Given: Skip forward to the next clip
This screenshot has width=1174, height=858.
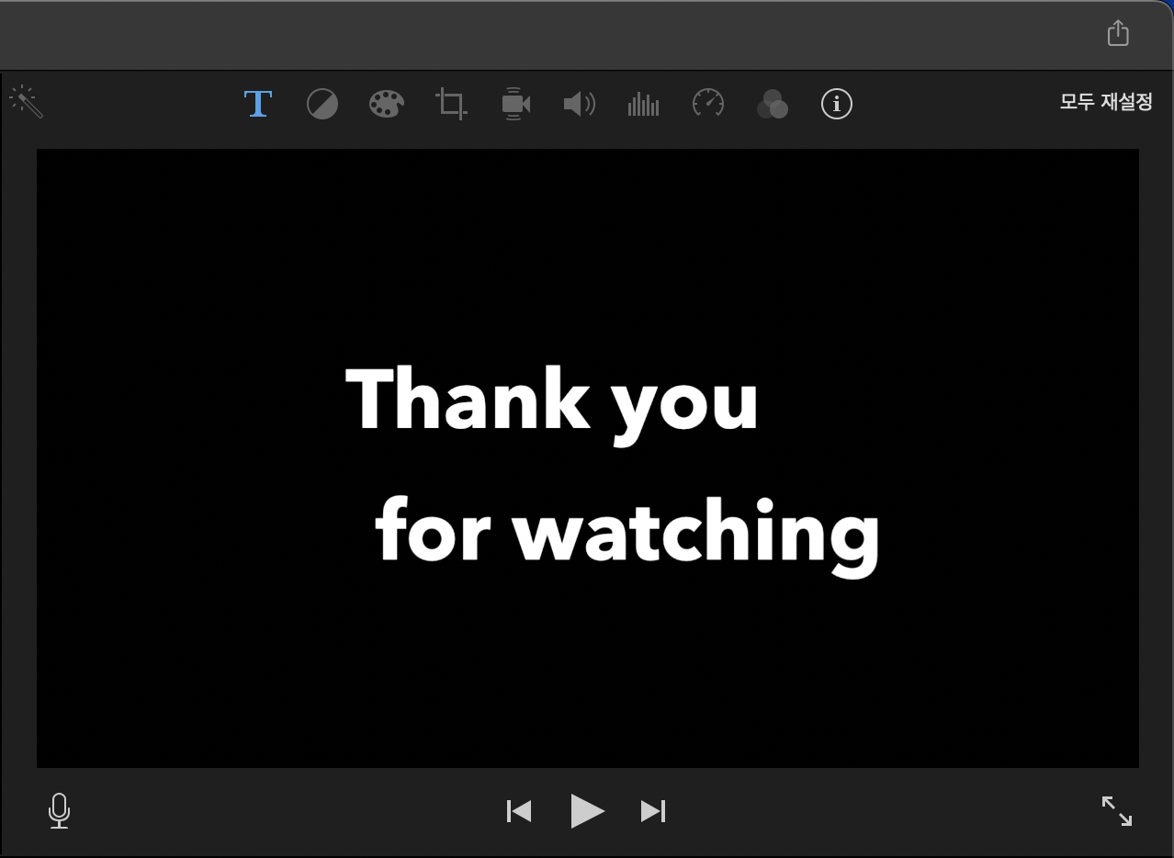Looking at the screenshot, I should (653, 811).
